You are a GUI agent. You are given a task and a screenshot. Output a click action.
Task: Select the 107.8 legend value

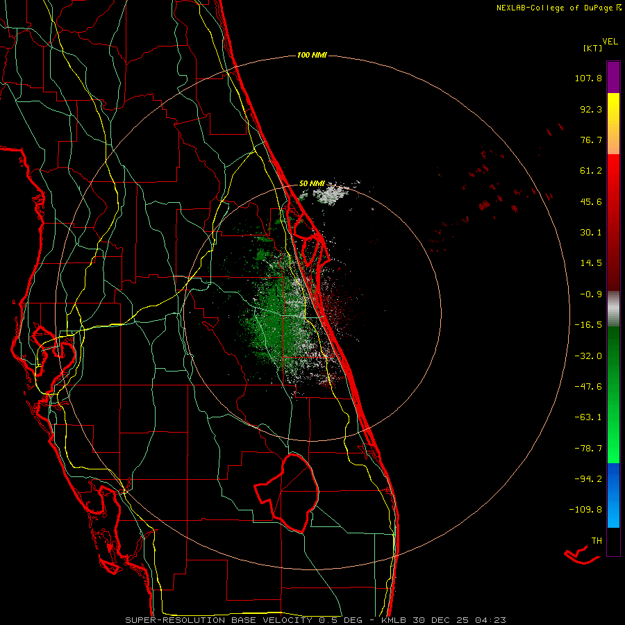pyautogui.click(x=588, y=78)
